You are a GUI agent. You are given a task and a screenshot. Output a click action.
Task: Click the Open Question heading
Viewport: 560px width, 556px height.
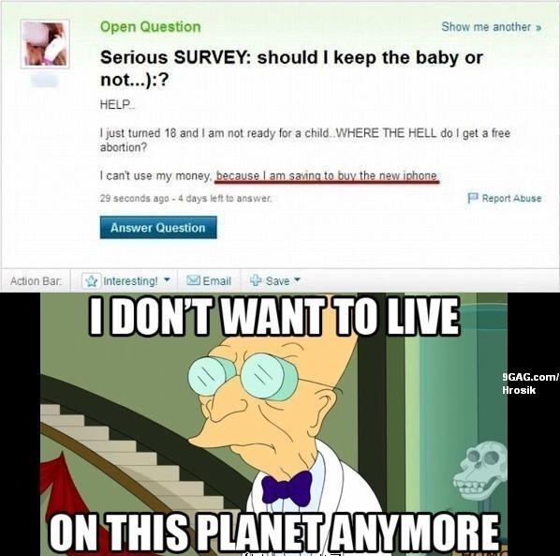pos(151,27)
